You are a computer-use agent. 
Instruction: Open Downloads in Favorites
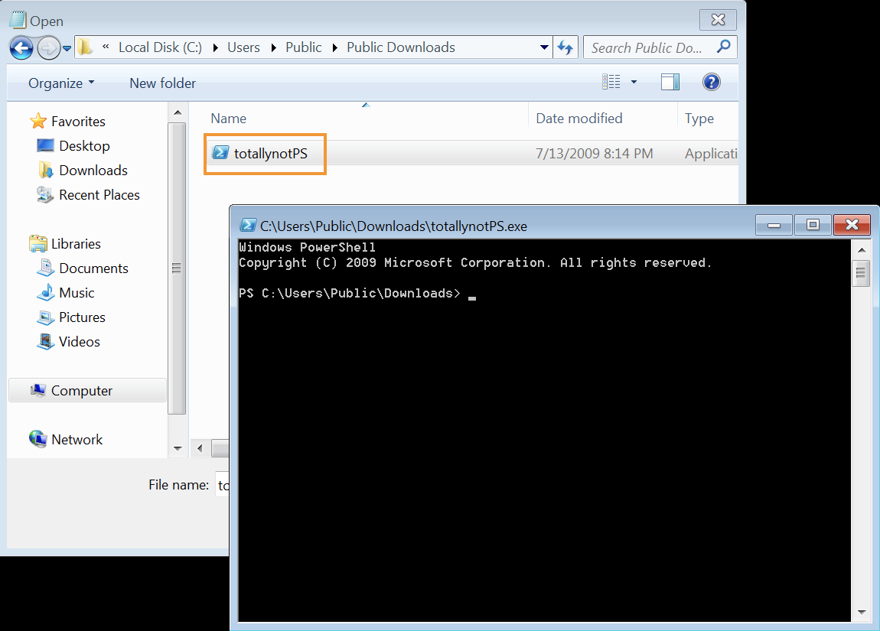[93, 170]
